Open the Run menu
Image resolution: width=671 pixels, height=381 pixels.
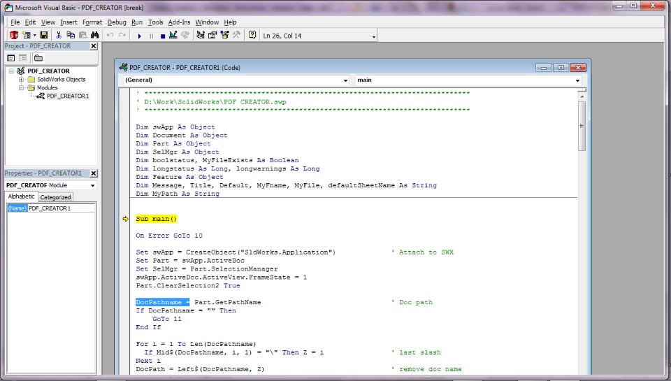pos(137,22)
